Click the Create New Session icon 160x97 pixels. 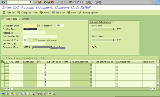pos(87,2)
